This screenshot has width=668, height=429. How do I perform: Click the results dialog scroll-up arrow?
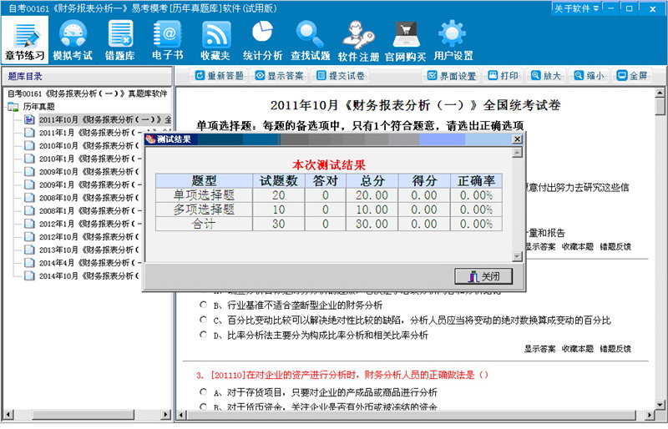tap(517, 153)
